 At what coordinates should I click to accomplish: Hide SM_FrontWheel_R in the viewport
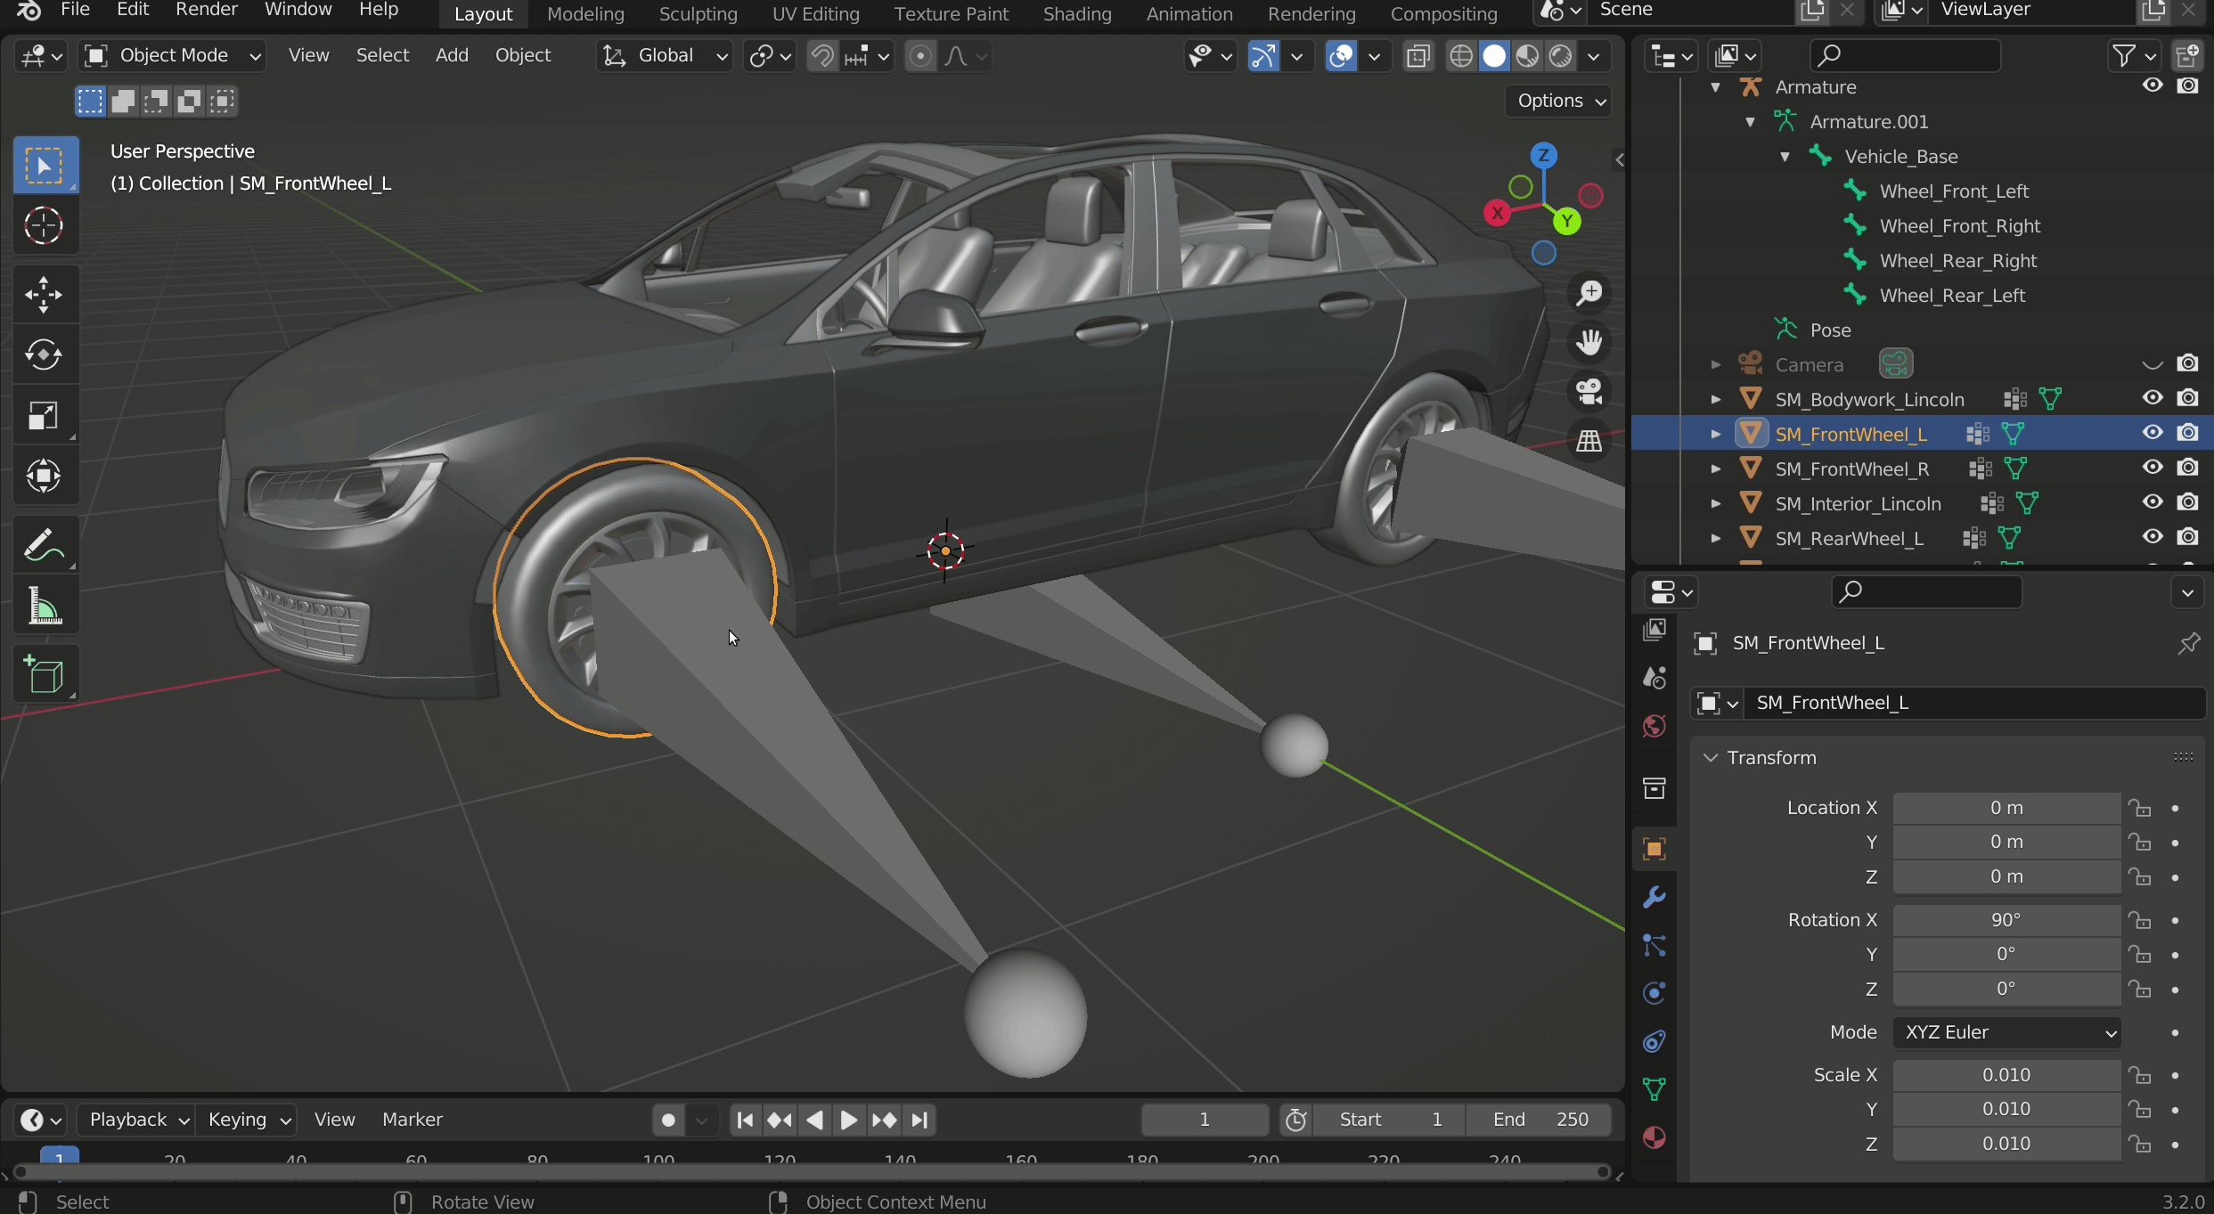coord(2153,468)
